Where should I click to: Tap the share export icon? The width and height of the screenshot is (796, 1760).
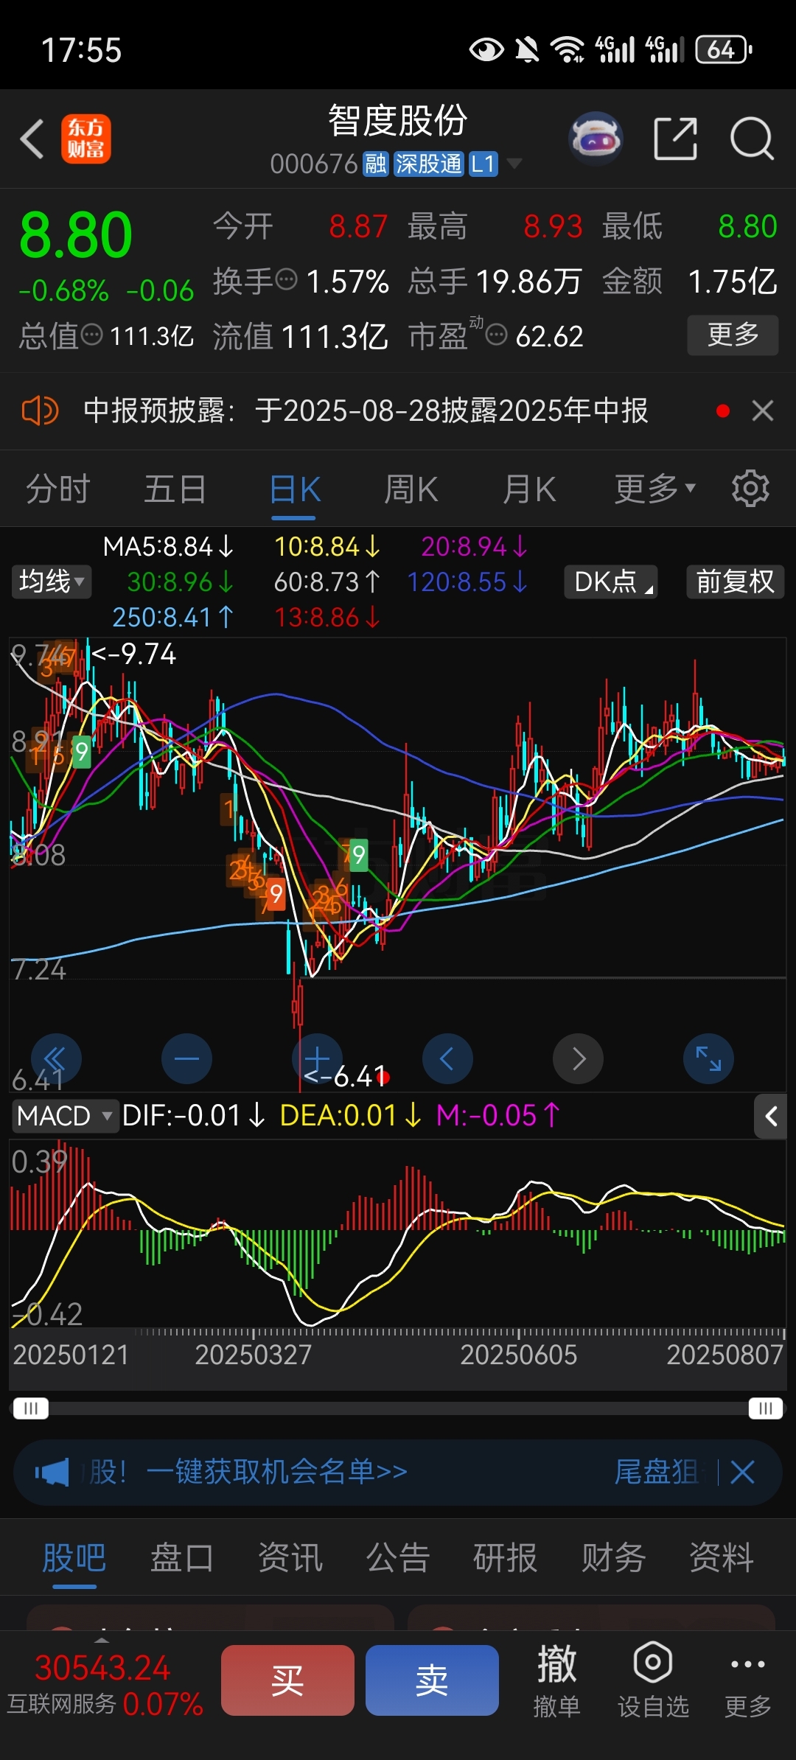(x=676, y=138)
